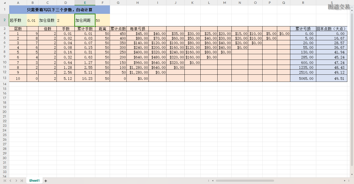The height and width of the screenshot is (184, 354).
Task: Click the horizontal scrollbar thumb
Action: 245,181
